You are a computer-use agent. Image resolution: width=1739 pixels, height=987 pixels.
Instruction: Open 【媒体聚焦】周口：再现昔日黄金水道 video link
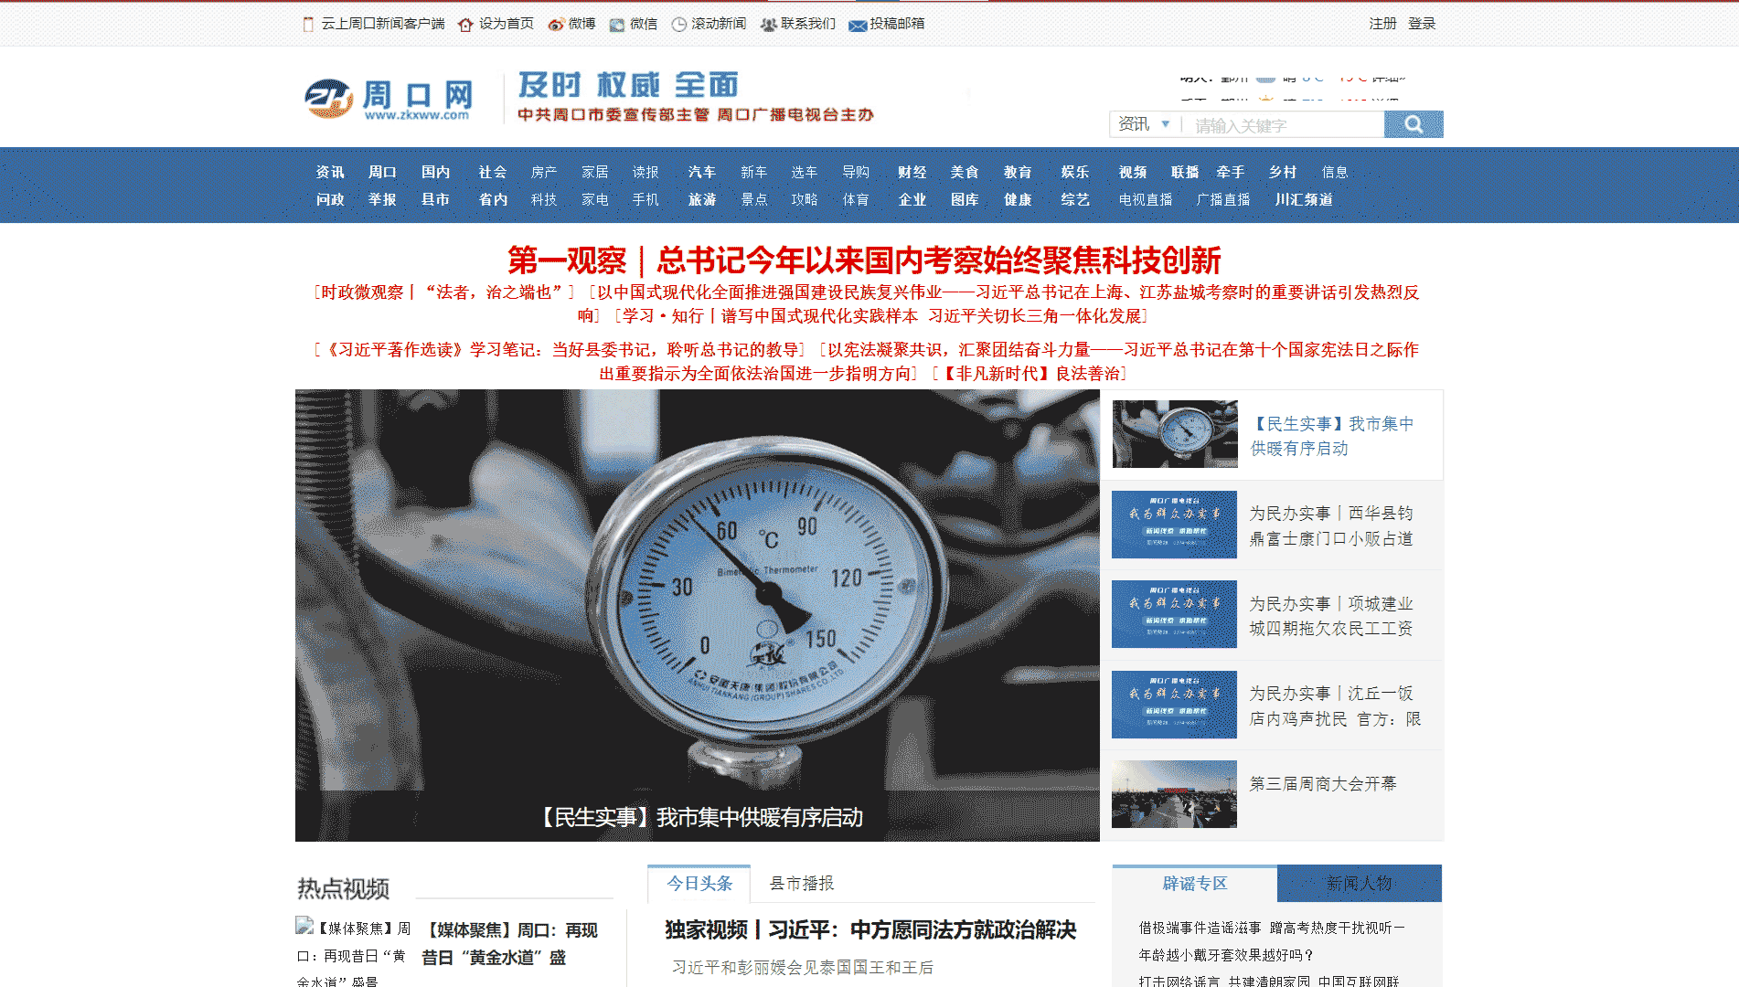click(x=509, y=944)
